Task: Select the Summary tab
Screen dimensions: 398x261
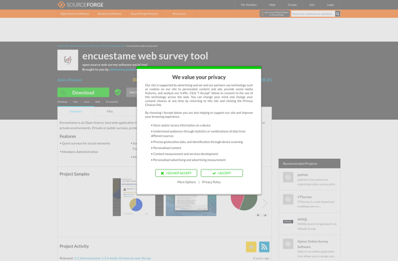Action: click(76, 111)
